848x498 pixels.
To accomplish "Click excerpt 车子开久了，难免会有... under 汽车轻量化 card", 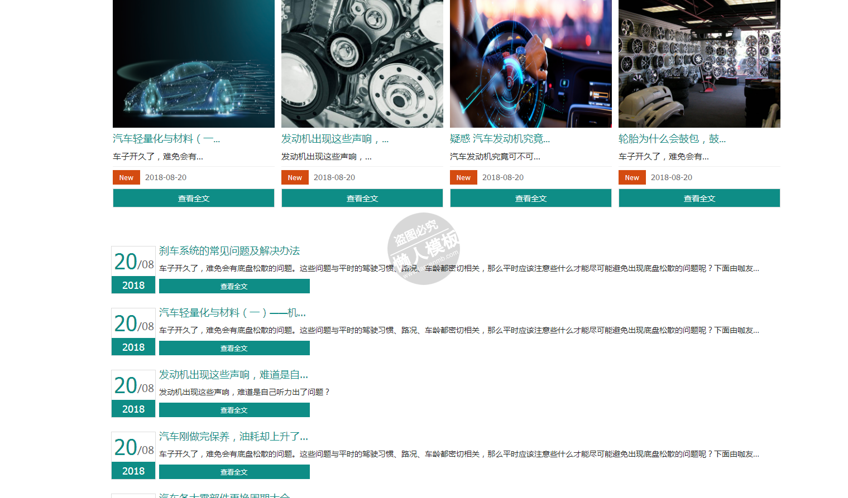I will coord(158,157).
